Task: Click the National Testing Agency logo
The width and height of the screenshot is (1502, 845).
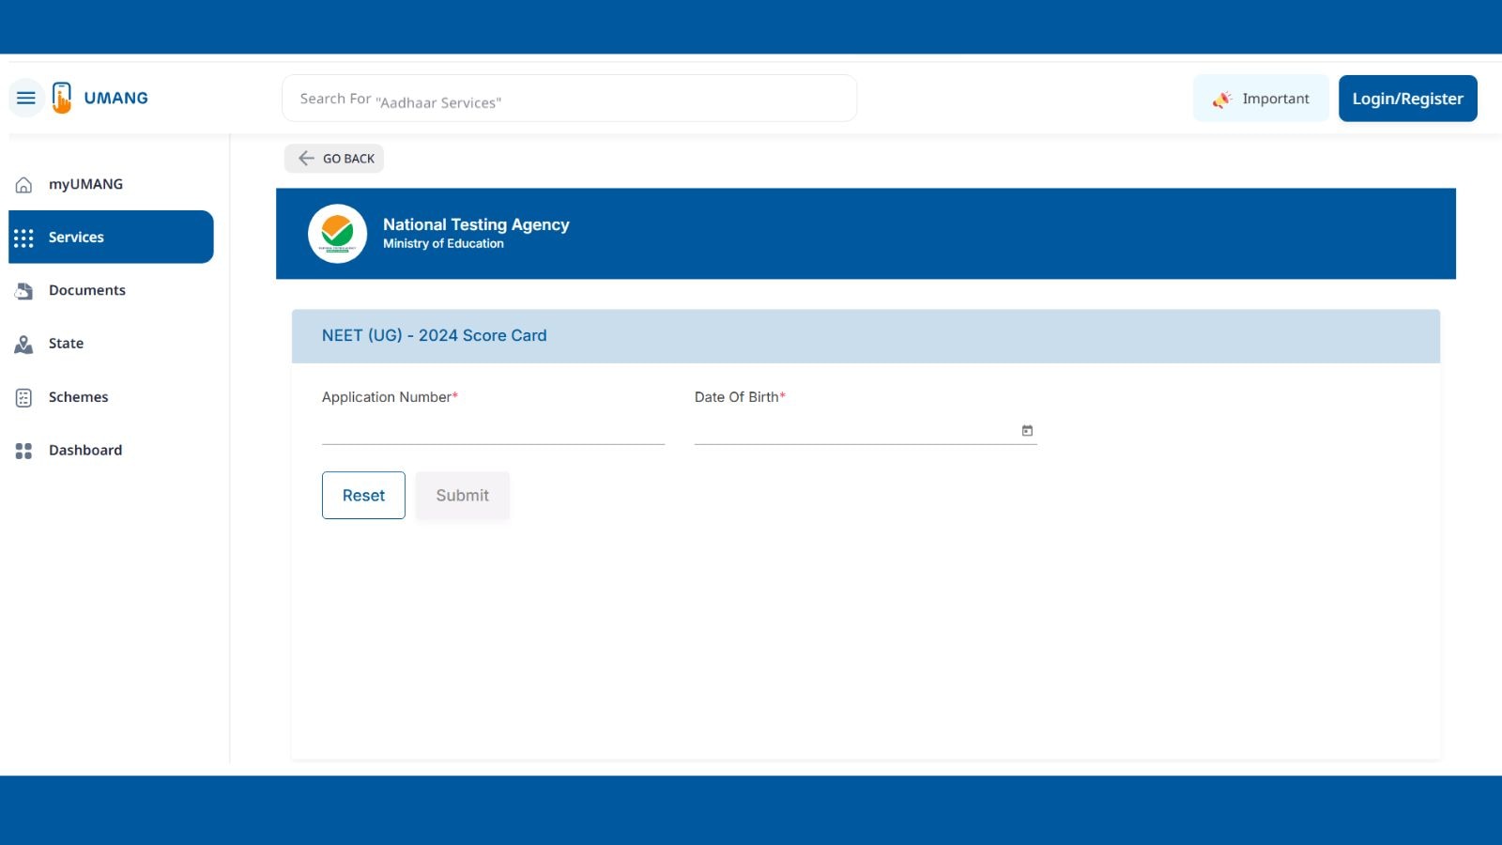Action: [x=338, y=234]
